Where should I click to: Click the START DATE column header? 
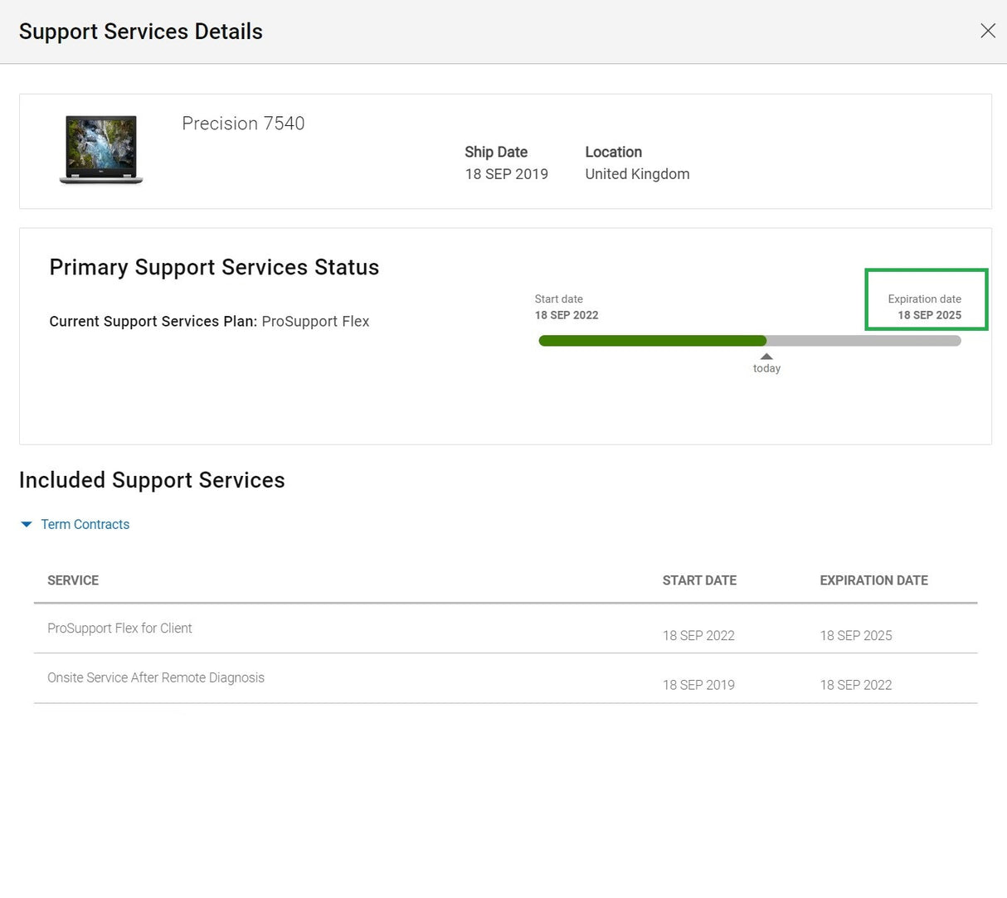pos(699,580)
